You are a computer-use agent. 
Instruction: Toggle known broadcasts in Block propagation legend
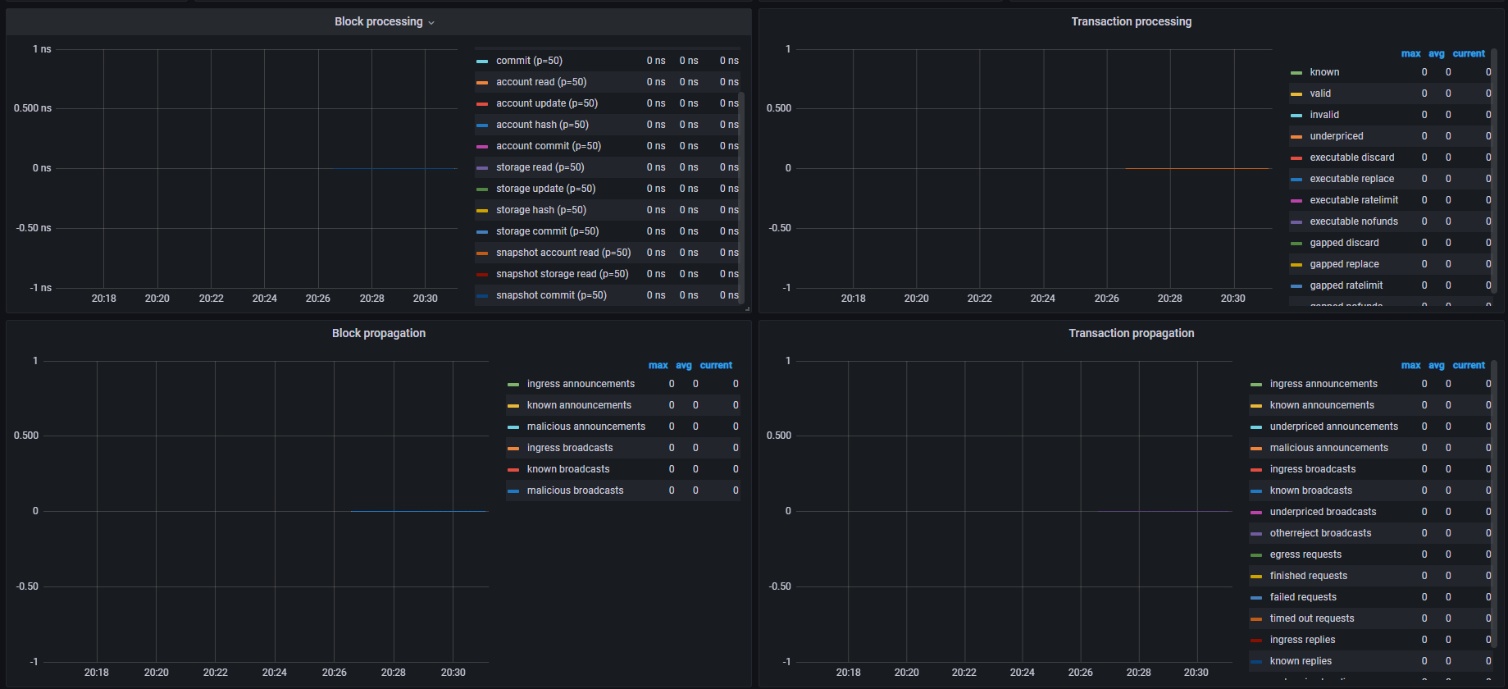568,469
